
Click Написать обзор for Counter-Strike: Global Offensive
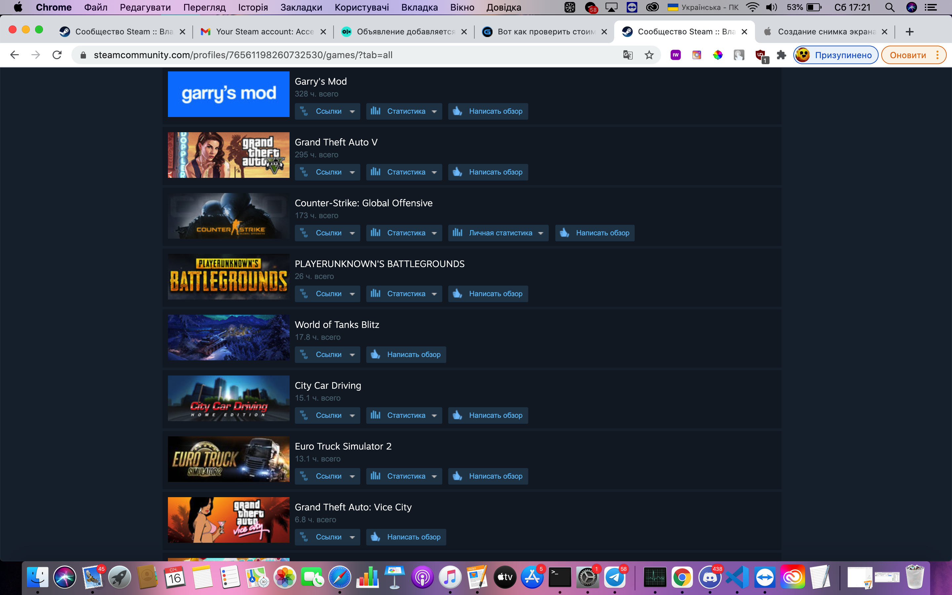[595, 233]
